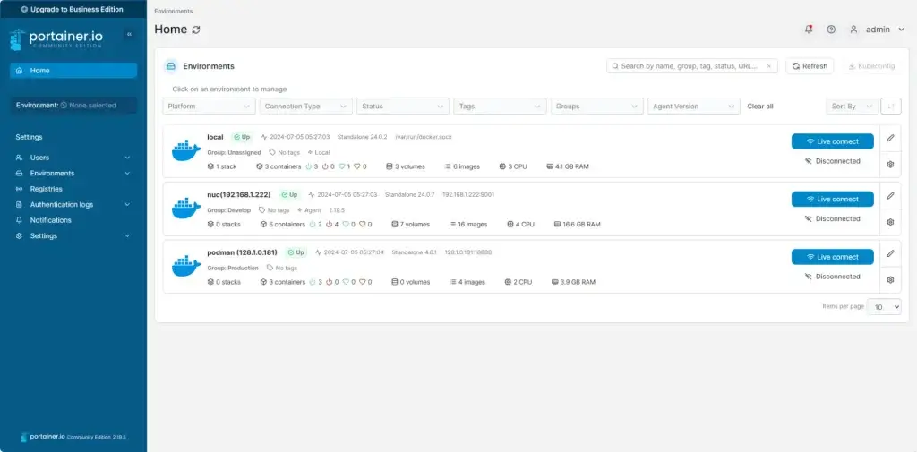Edit the nuc environment with the pencil icon
The width and height of the screenshot is (917, 452).
[890, 196]
